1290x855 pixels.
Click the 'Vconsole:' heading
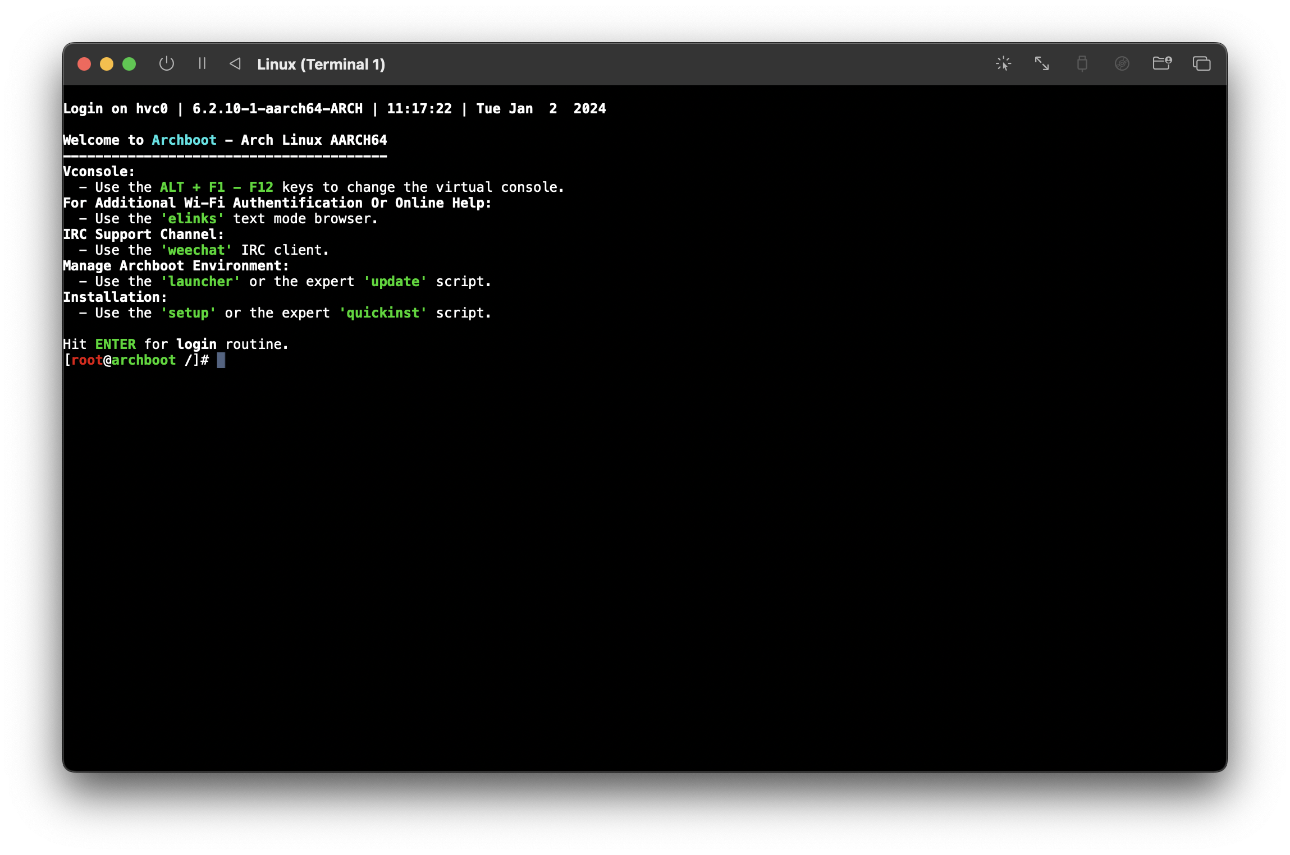[x=99, y=172]
